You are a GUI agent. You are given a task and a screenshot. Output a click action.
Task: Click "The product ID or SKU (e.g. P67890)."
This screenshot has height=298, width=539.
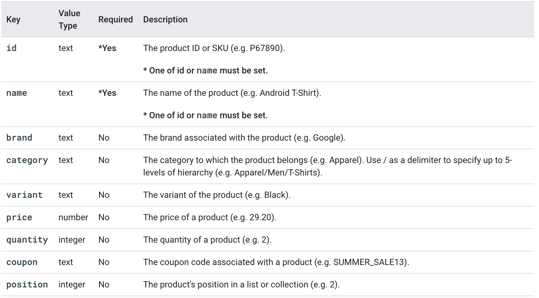coord(214,48)
